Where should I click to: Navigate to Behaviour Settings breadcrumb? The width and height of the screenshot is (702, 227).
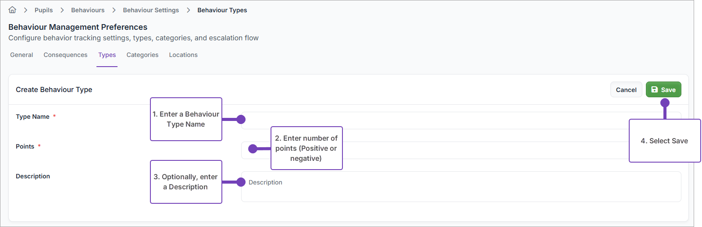151,10
